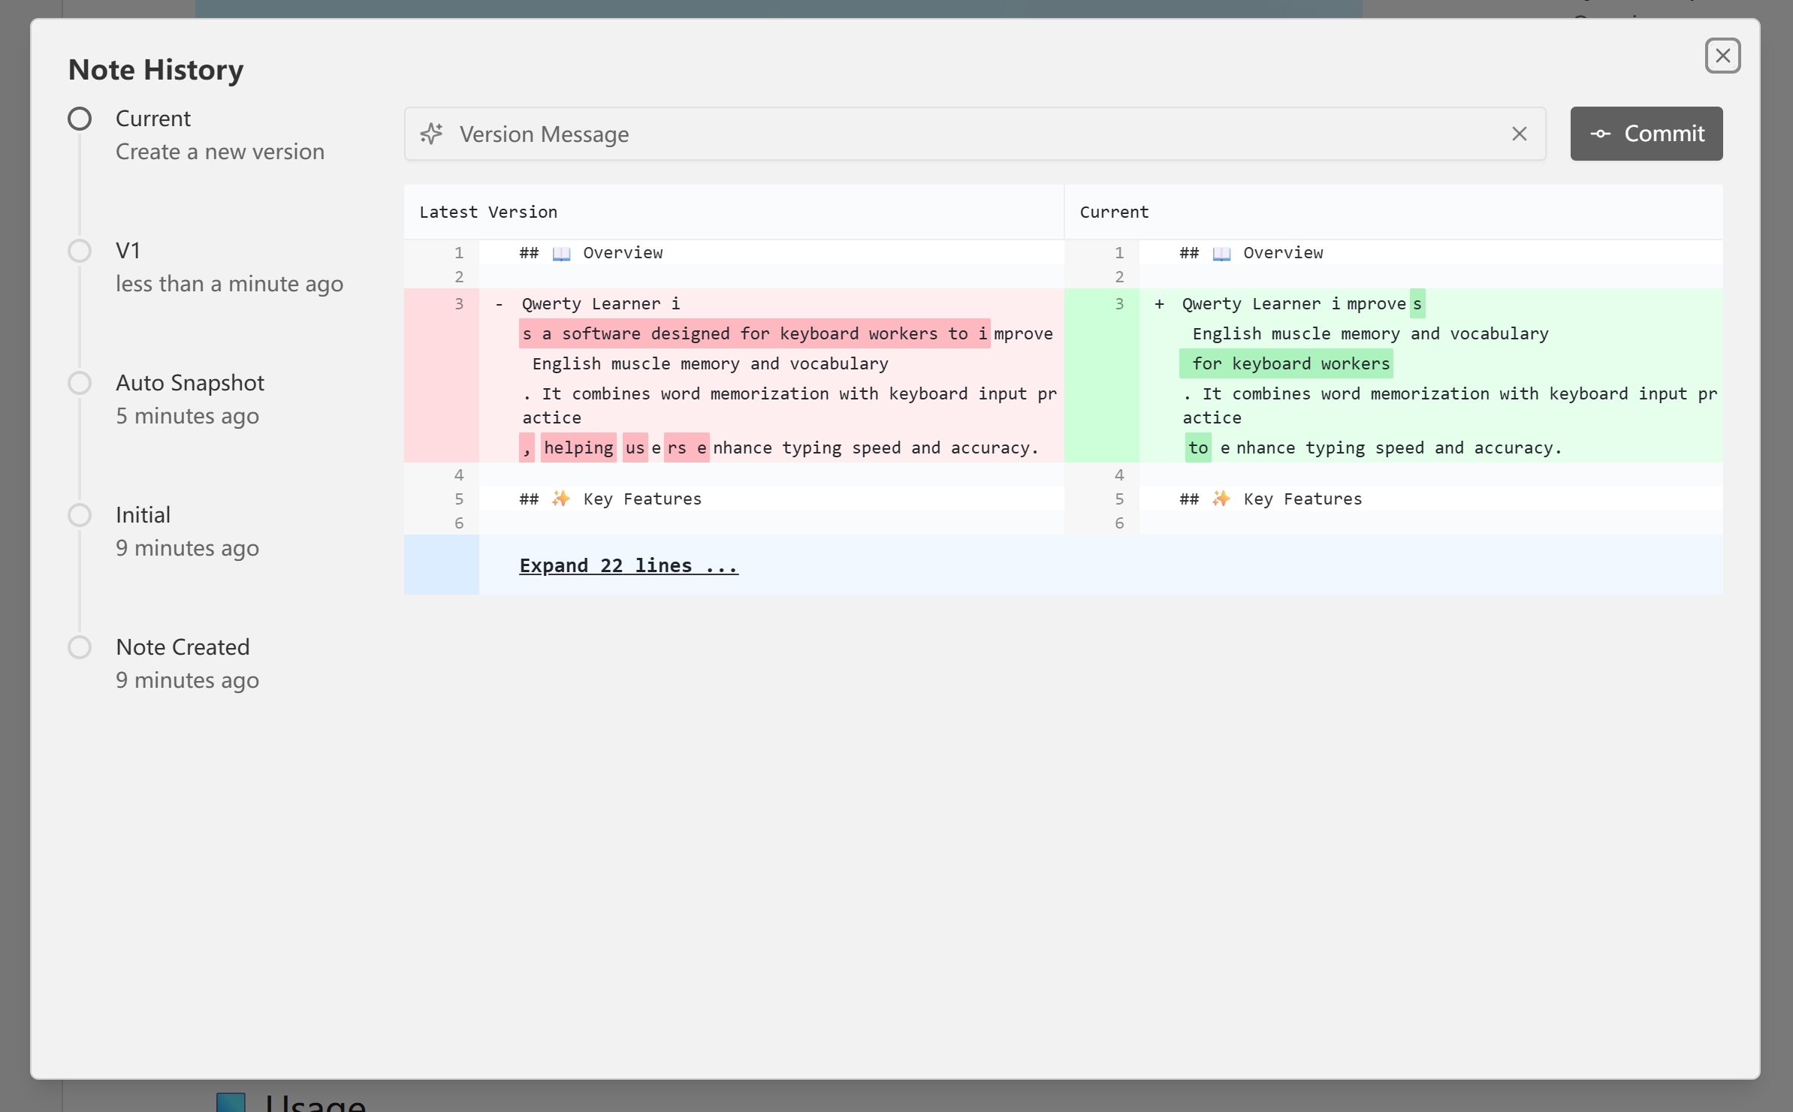Click the removed 'helping' word in the diff
This screenshot has height=1112, width=1793.
(578, 448)
